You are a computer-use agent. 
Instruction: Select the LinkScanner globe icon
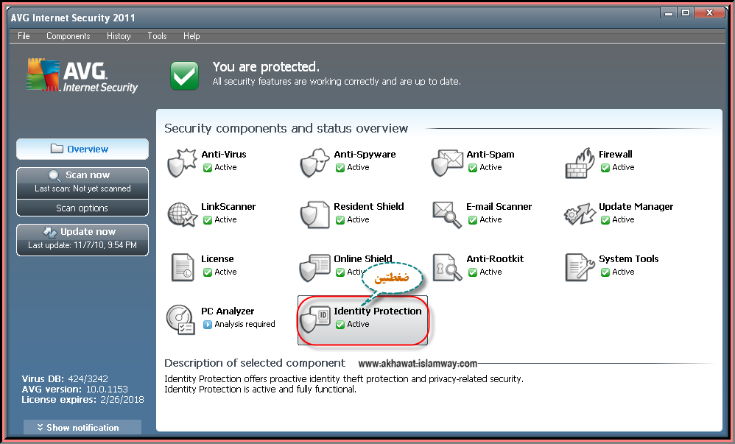point(182,215)
